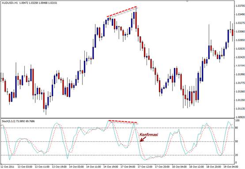Select the red dashed trendline above price peaks

click(x=122, y=11)
